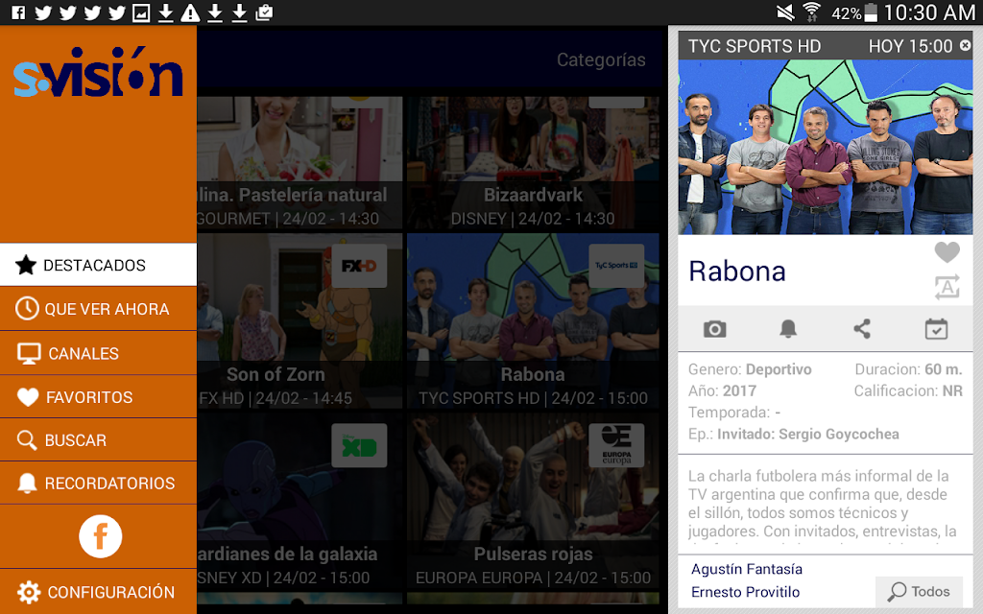Open the Destacados menu item
Screen dimensions: 983x614
[99, 265]
